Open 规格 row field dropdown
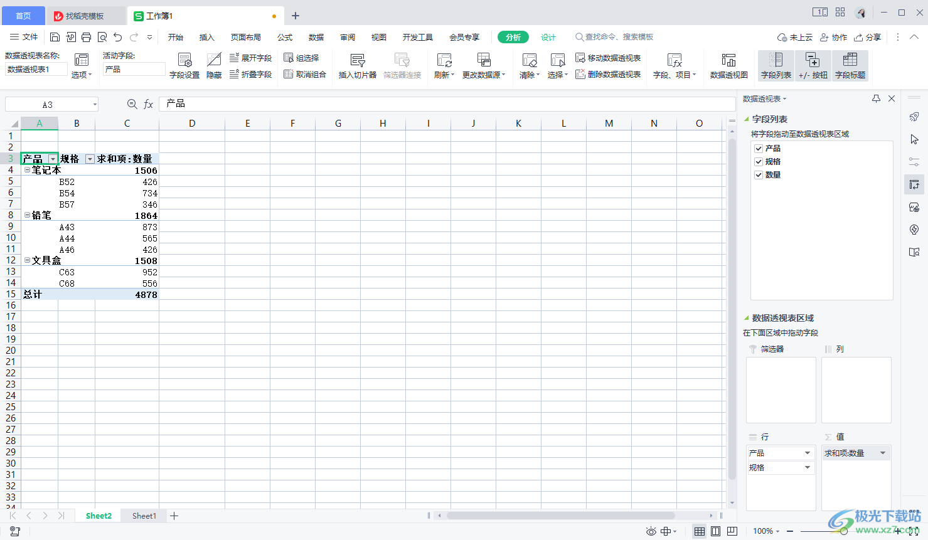928x540 pixels. [808, 467]
